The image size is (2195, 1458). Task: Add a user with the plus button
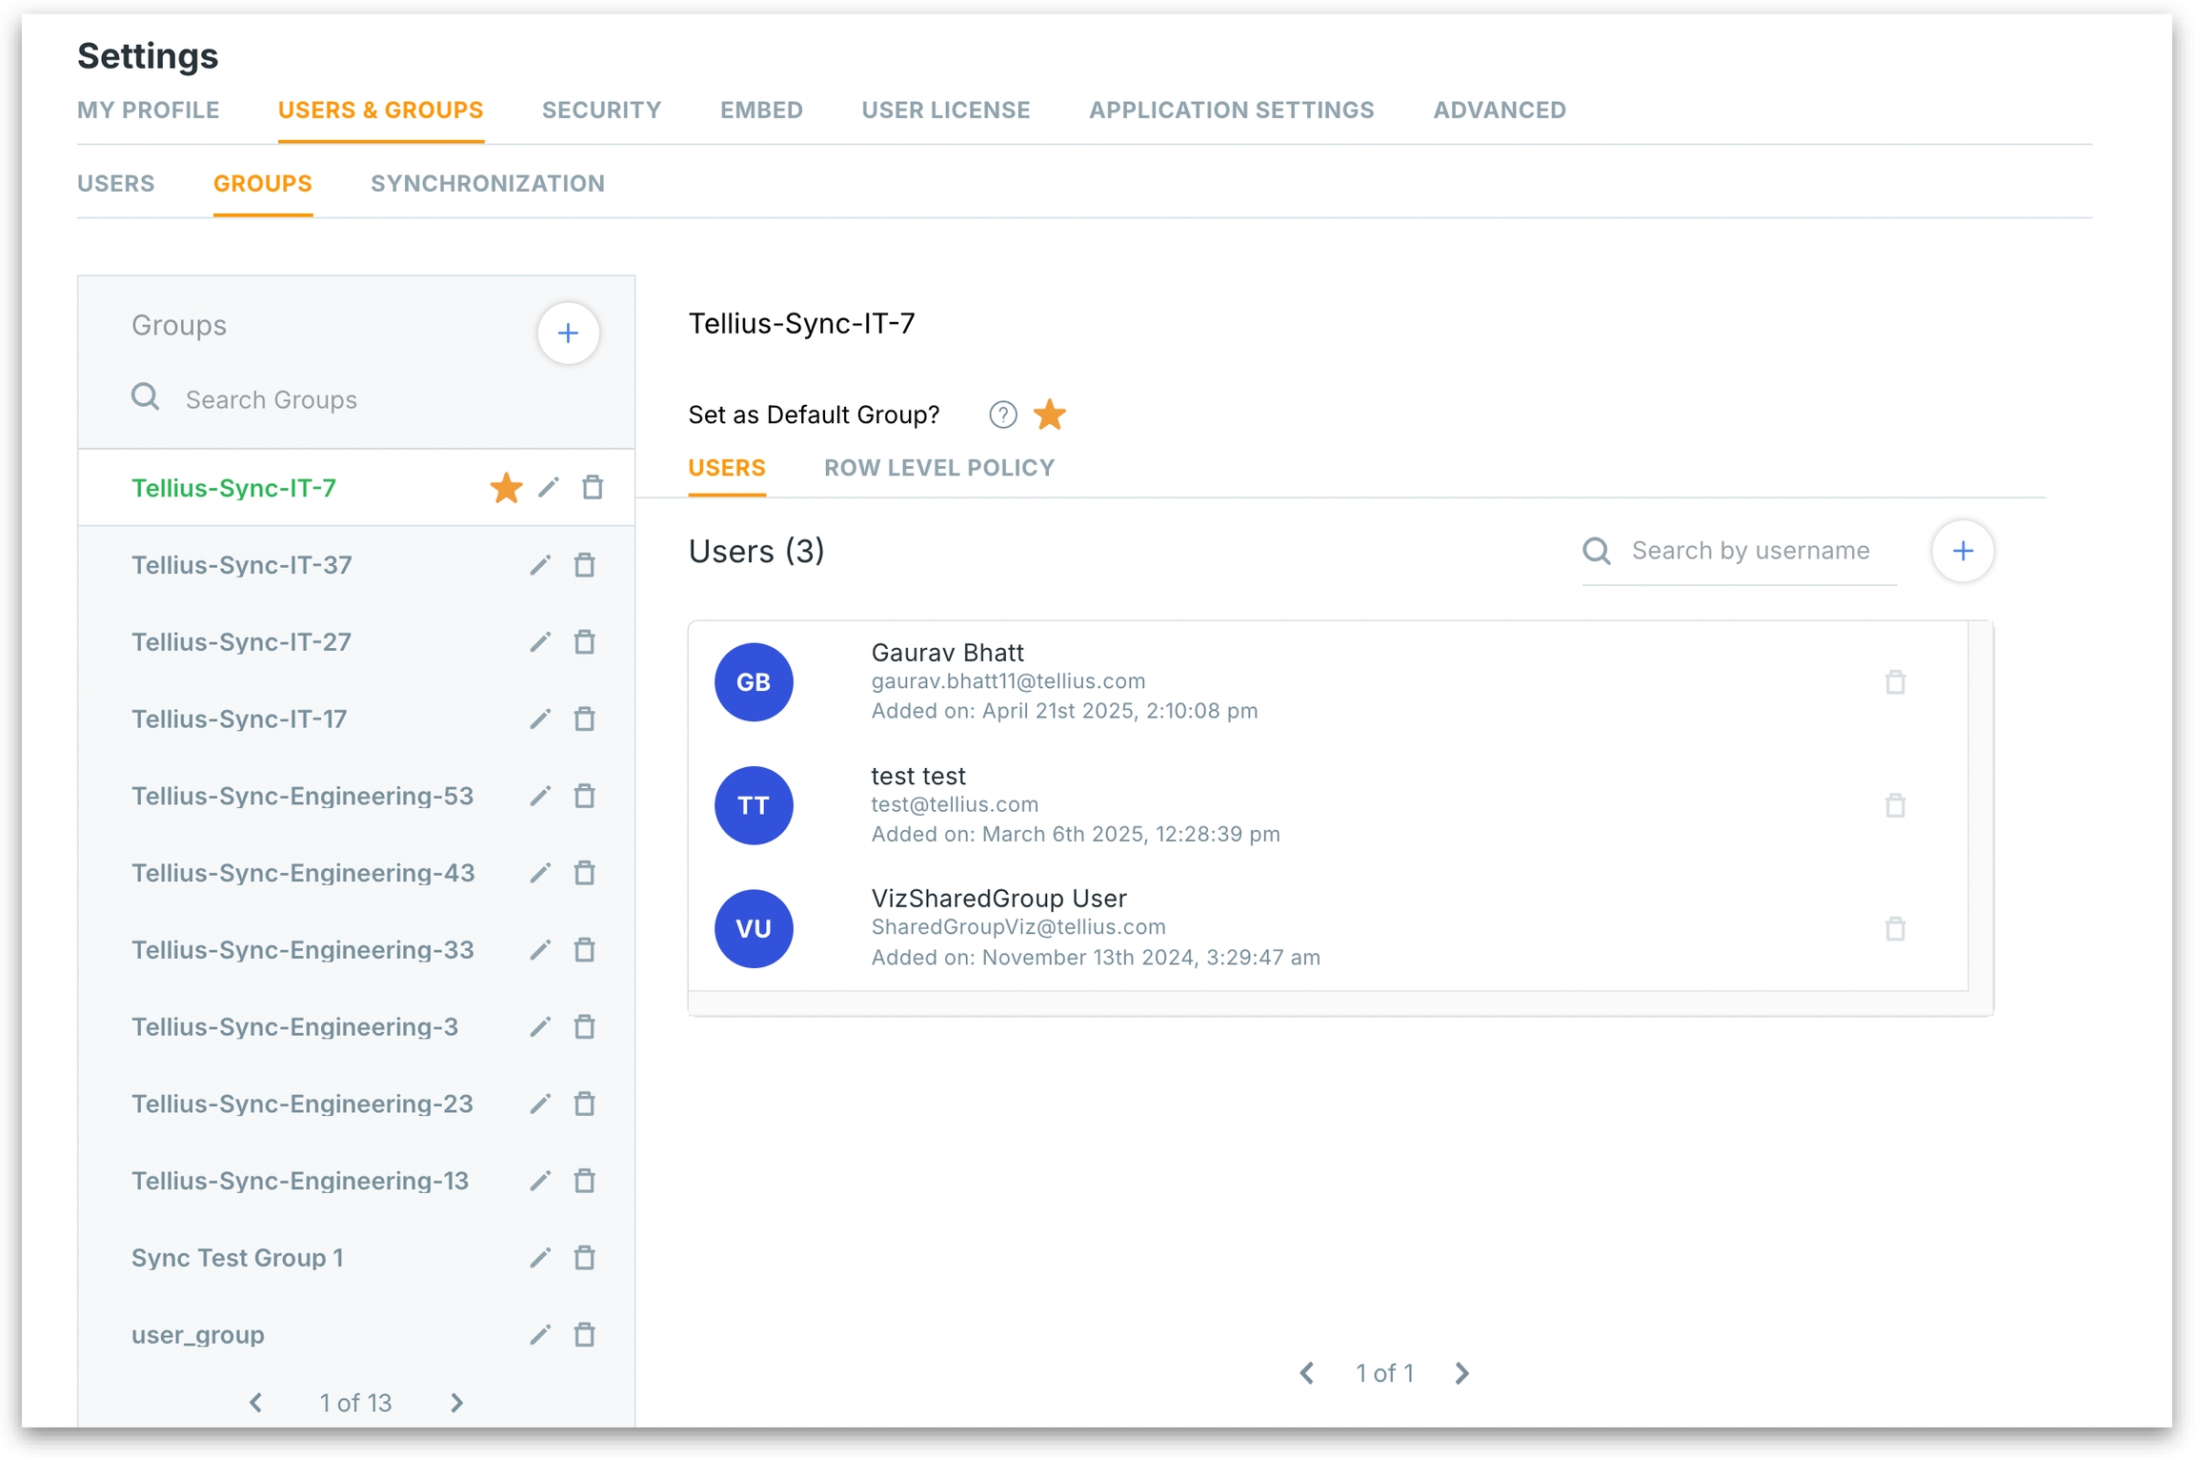tap(1962, 551)
